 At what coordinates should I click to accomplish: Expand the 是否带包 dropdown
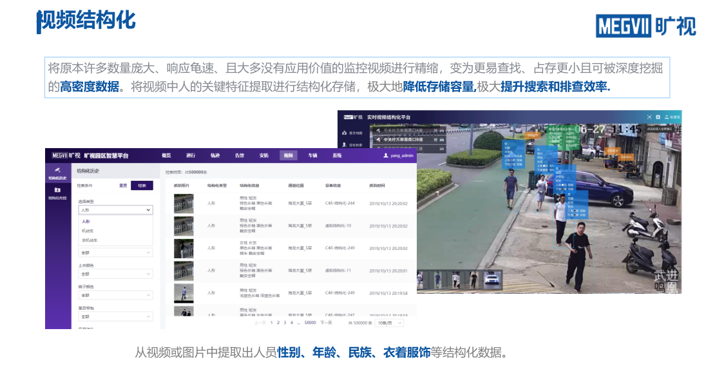115,316
